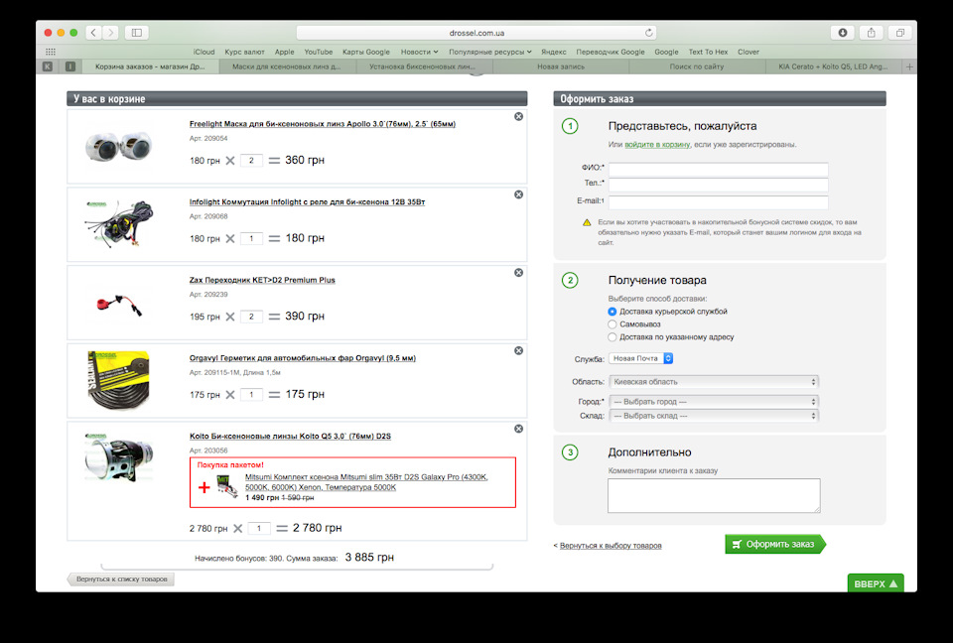Go forward with Safari's forward arrow
The height and width of the screenshot is (643, 953).
pyautogui.click(x=110, y=33)
